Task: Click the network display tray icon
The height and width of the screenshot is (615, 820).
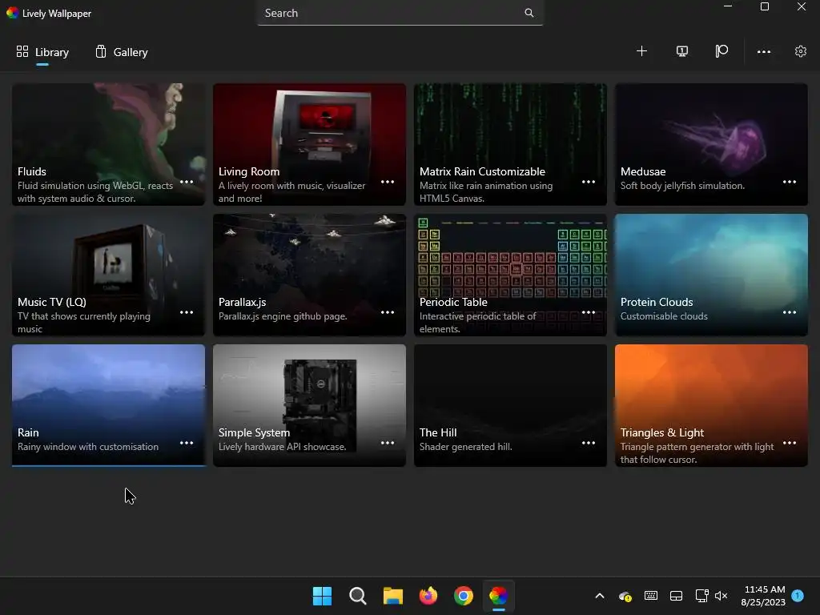Action: coord(701,596)
